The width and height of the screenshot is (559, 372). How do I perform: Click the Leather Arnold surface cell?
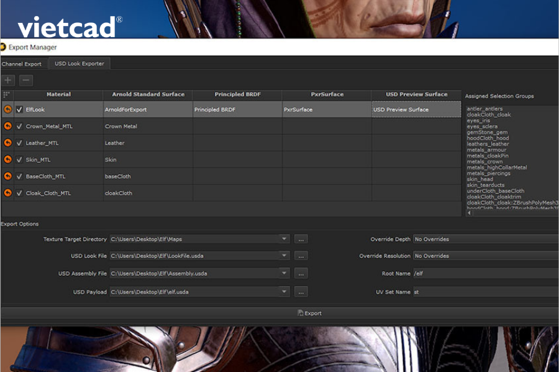[x=148, y=143]
